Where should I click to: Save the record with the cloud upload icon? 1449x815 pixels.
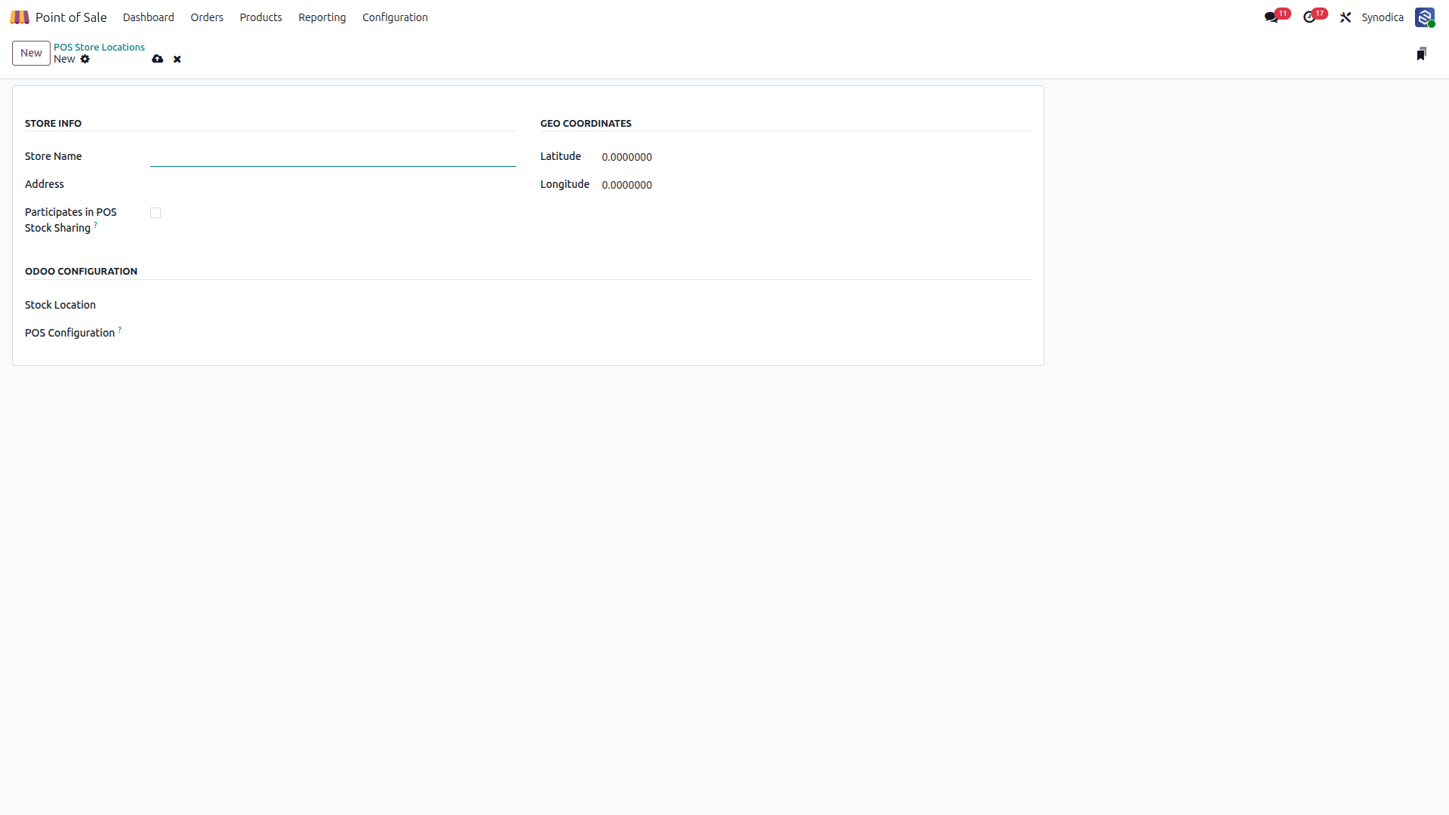pyautogui.click(x=158, y=59)
